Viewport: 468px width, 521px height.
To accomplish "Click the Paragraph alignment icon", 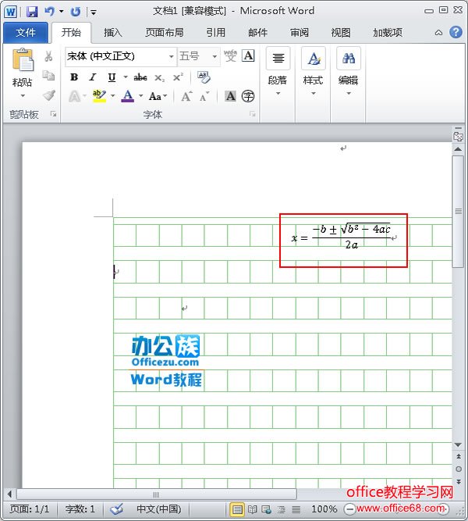I will click(x=278, y=59).
